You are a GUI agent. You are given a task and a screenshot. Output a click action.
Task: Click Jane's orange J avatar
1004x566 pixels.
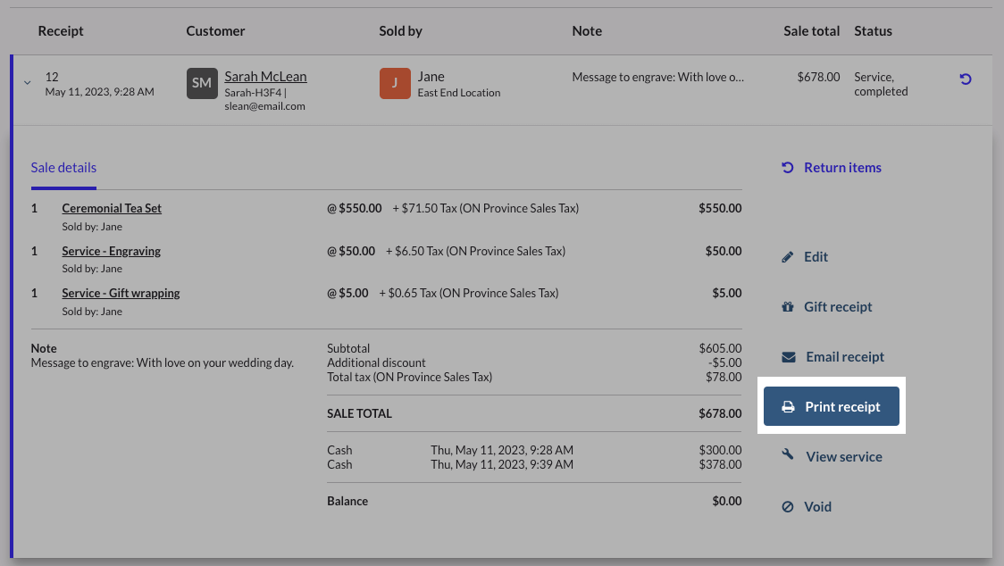pyautogui.click(x=395, y=83)
